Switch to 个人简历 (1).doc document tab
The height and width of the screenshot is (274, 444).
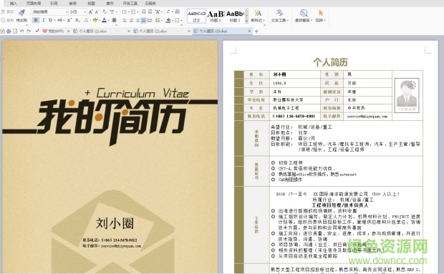93,31
